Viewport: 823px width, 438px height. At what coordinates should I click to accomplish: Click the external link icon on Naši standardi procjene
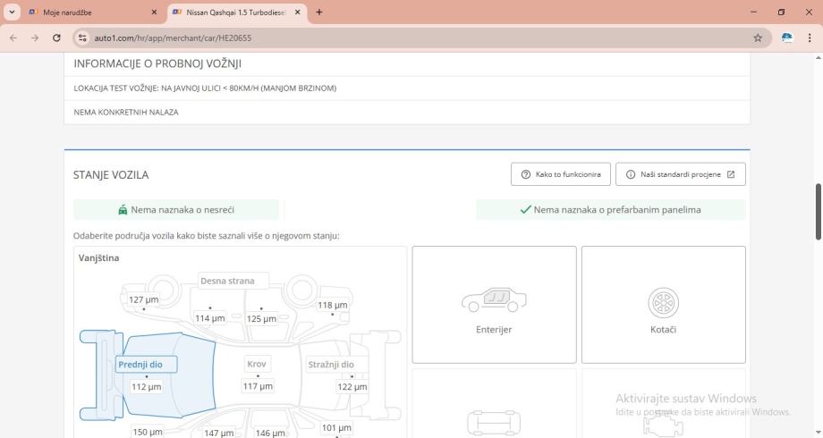[x=731, y=174]
